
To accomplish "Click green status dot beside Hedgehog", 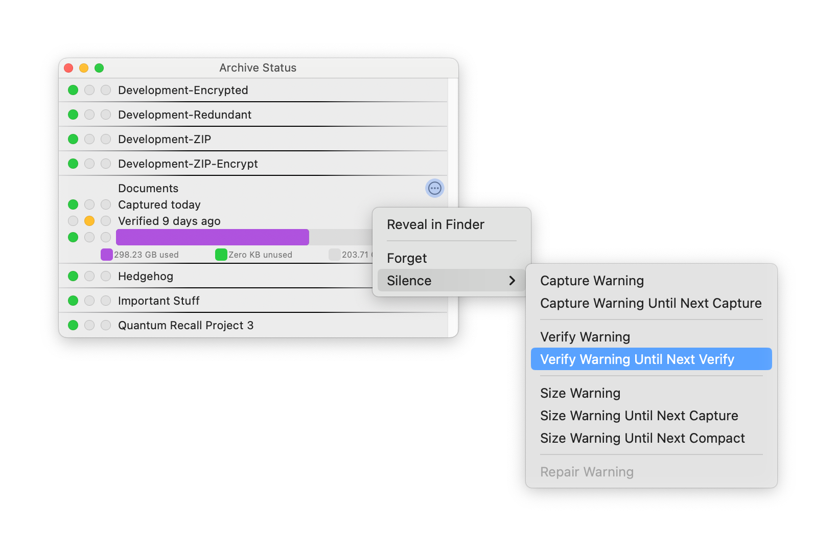I will tap(73, 276).
